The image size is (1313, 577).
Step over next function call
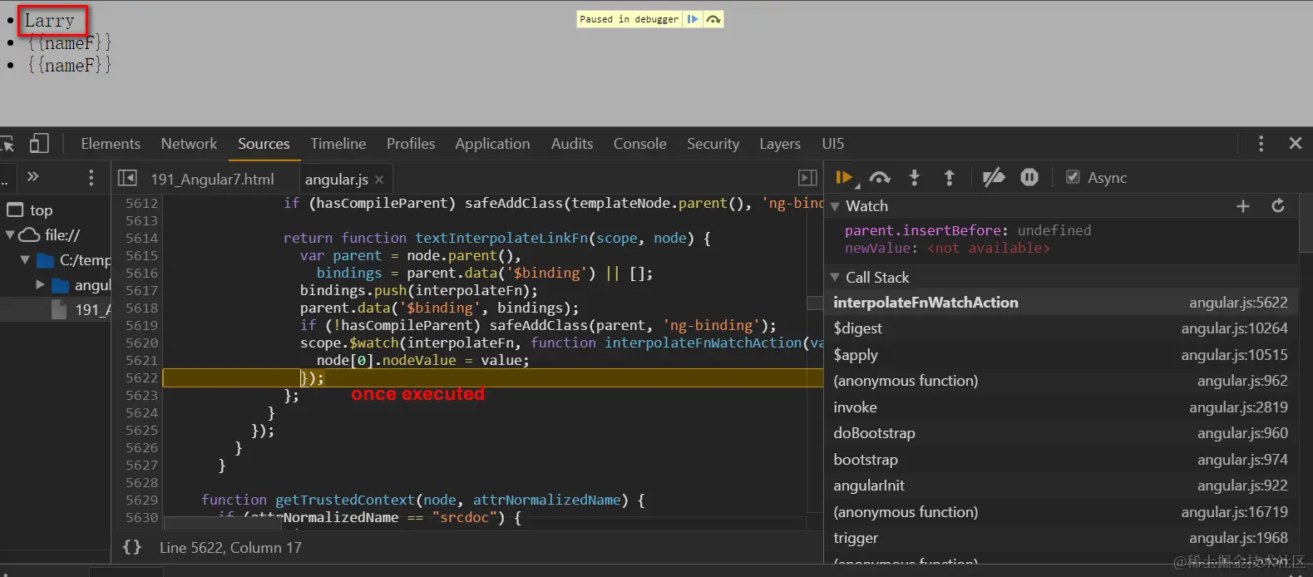[880, 177]
